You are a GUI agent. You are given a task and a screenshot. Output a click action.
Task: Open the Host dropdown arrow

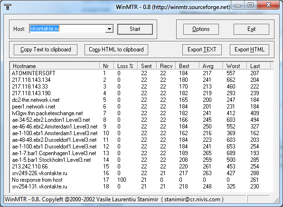pos(109,29)
